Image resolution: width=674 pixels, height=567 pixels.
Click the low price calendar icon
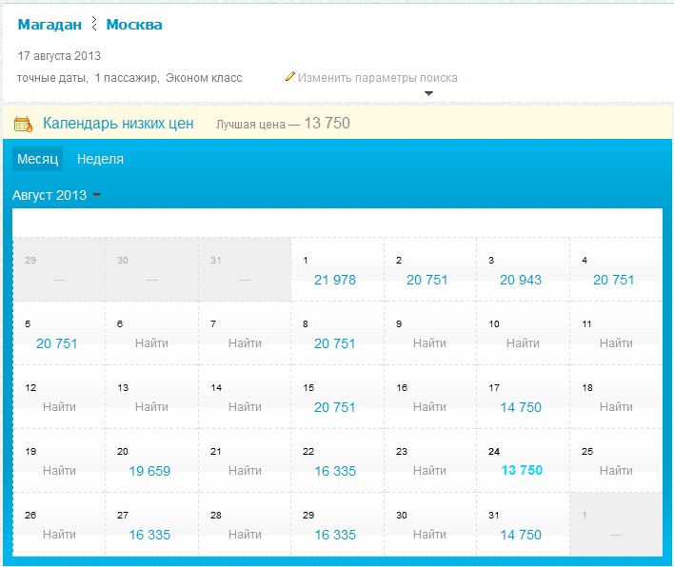[23, 124]
